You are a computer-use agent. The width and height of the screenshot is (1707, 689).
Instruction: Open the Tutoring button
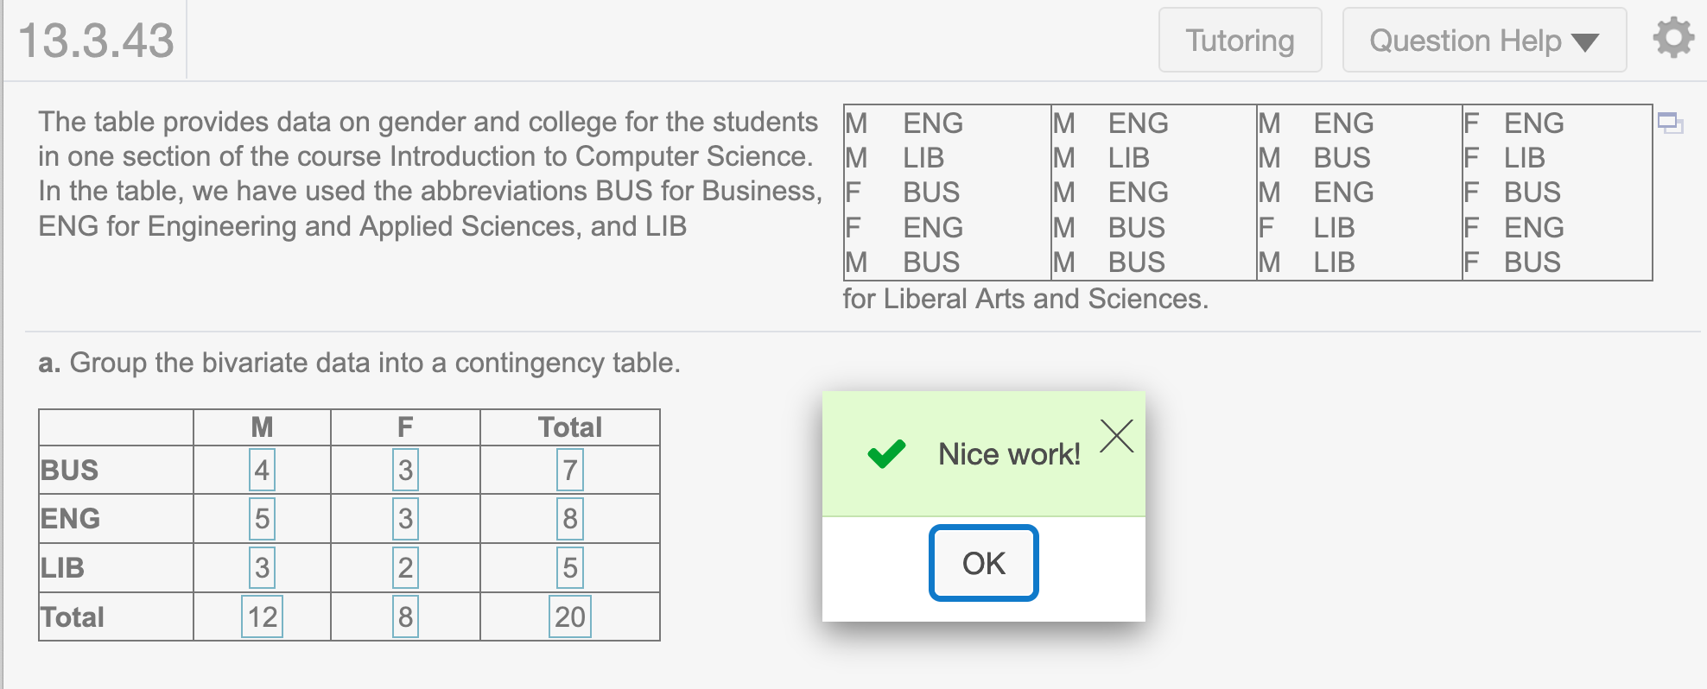[x=1240, y=41]
